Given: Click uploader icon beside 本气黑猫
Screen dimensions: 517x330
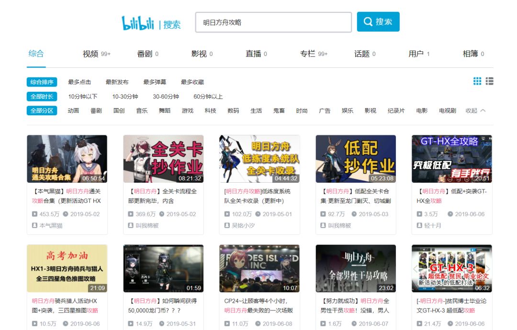Looking at the screenshot, I should coord(34,226).
